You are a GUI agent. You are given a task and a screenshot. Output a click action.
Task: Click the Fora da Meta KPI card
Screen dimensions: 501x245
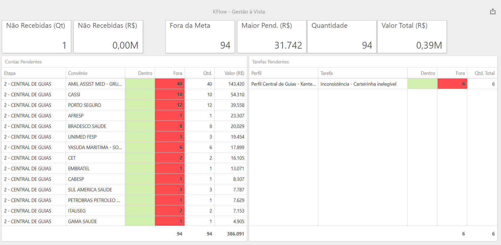point(200,37)
